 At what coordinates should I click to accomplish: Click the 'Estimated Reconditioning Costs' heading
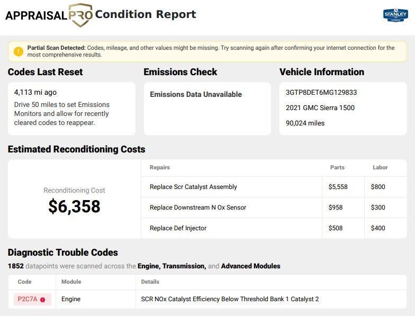click(x=76, y=149)
